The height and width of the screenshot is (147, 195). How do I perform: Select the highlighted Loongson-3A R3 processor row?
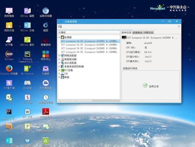(x=90, y=41)
